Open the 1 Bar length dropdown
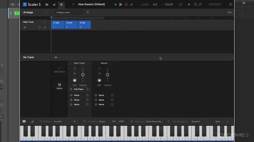 tap(229, 12)
